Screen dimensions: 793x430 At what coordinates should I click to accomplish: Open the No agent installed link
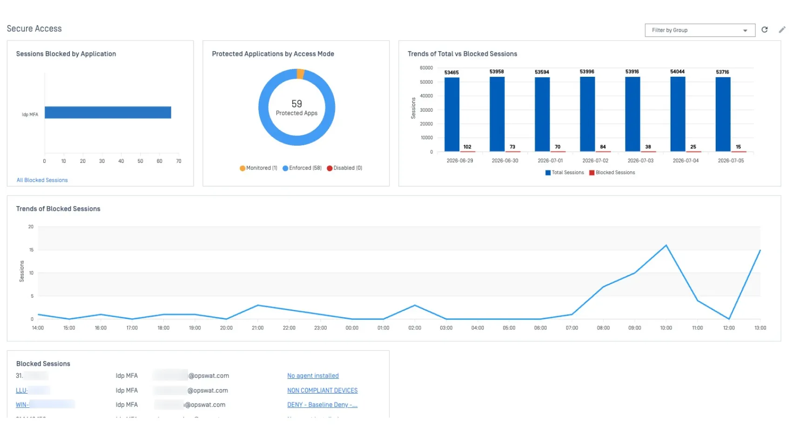(x=313, y=376)
